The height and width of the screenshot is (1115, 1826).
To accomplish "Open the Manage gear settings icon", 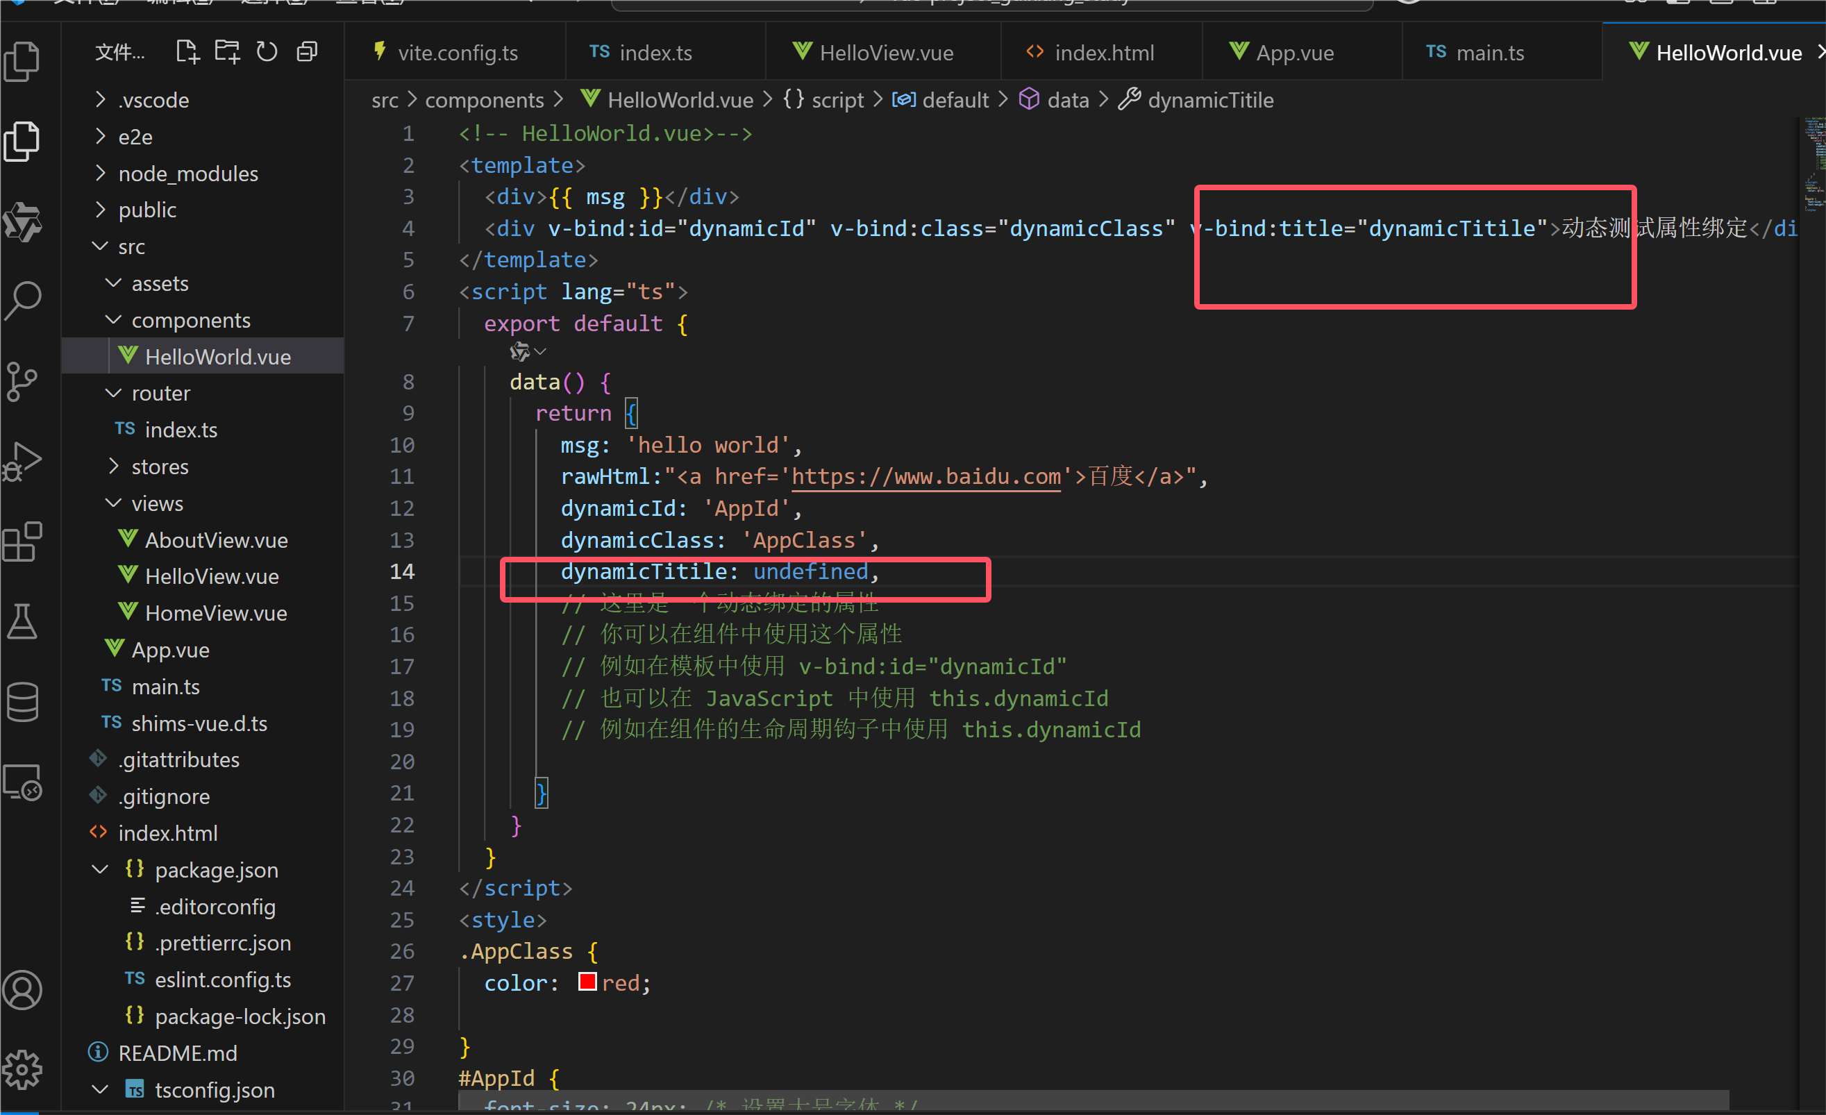I will [x=22, y=1069].
